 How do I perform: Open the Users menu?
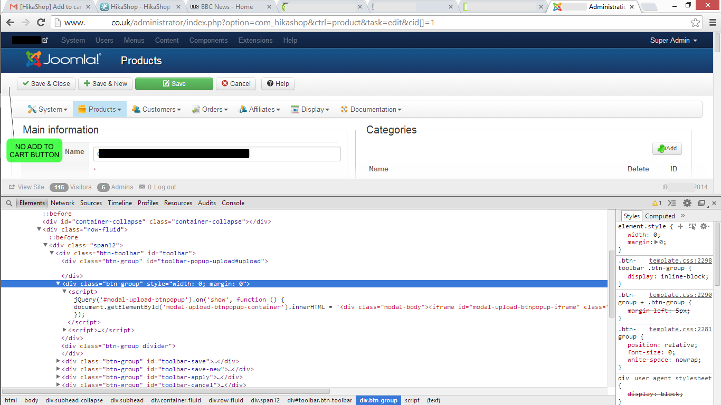tap(104, 41)
